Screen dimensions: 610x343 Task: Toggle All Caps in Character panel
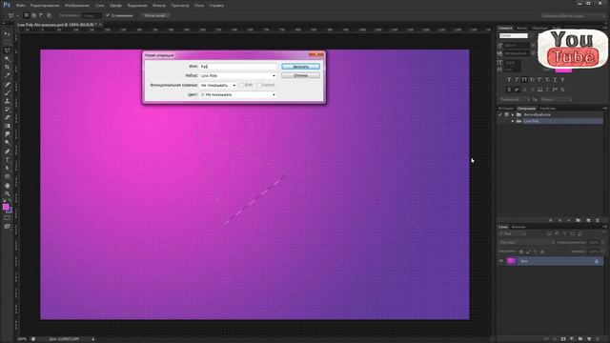tap(524, 80)
